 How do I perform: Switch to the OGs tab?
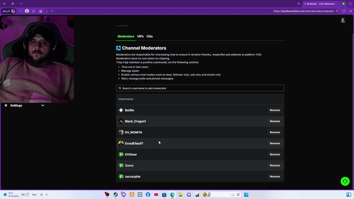pos(150,36)
